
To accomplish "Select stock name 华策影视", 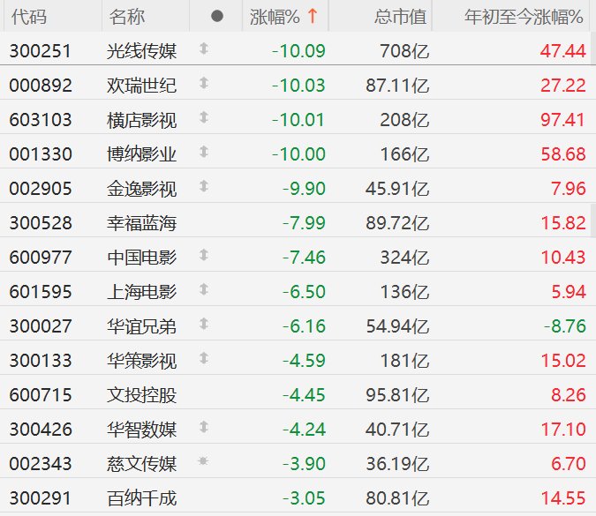I will coord(141,361).
